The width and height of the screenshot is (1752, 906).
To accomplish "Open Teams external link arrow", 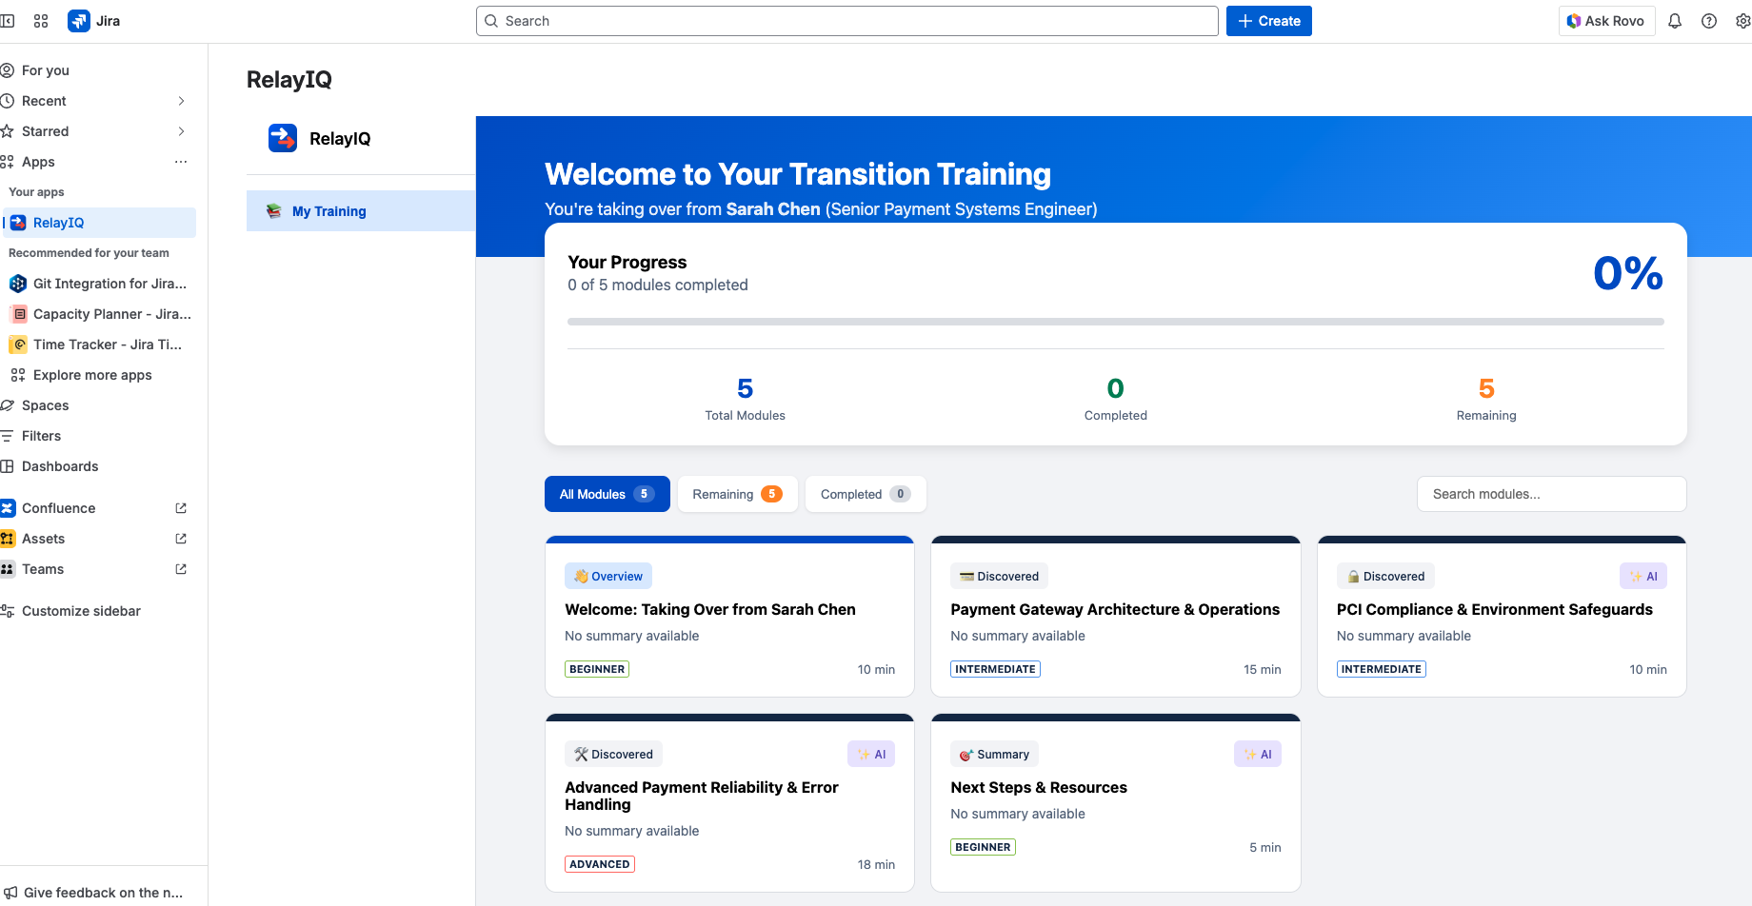I will pyautogui.click(x=181, y=569).
